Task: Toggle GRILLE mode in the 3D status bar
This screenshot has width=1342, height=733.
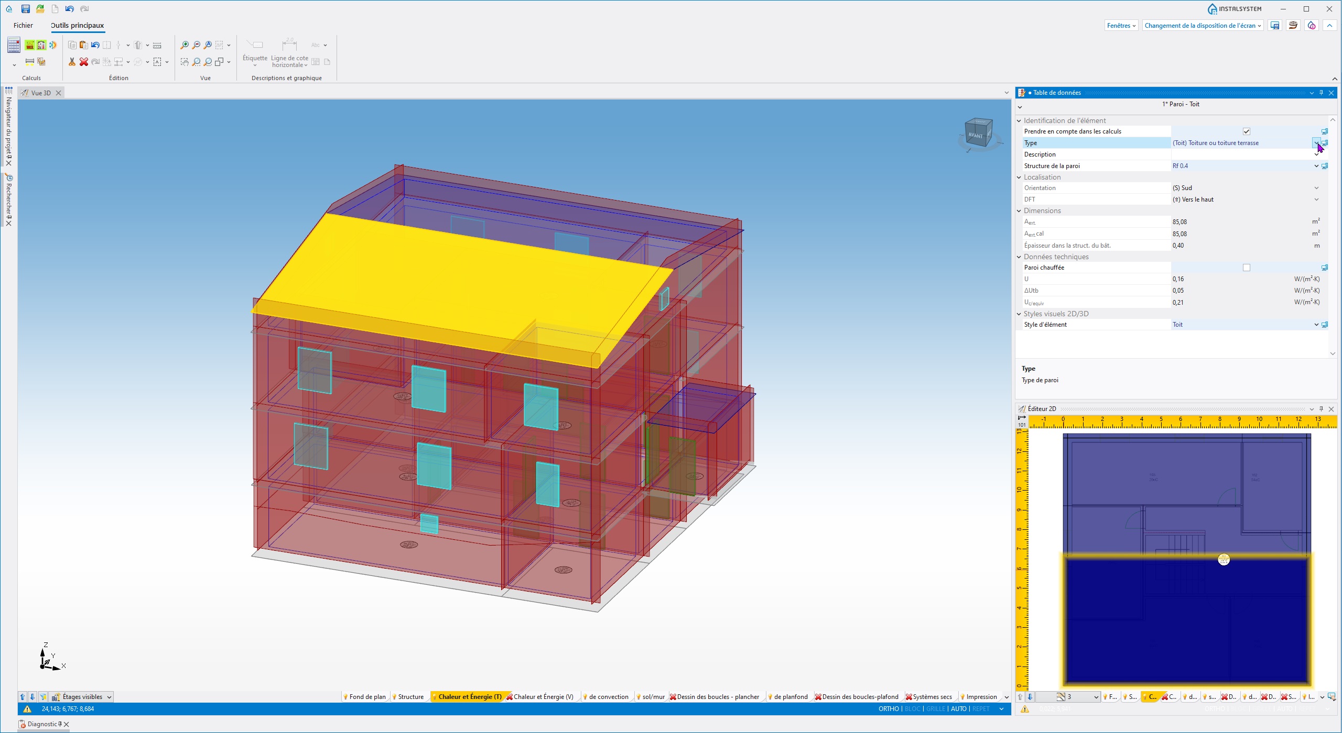Action: click(936, 709)
